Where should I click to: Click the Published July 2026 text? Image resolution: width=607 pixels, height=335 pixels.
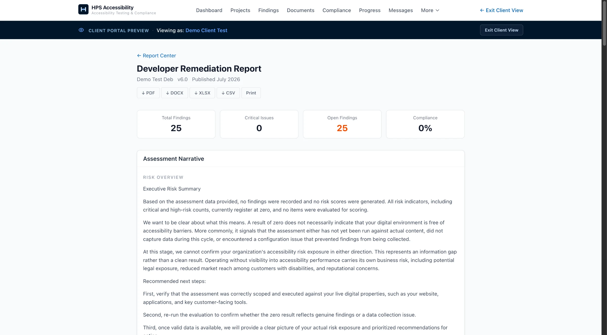click(x=216, y=79)
